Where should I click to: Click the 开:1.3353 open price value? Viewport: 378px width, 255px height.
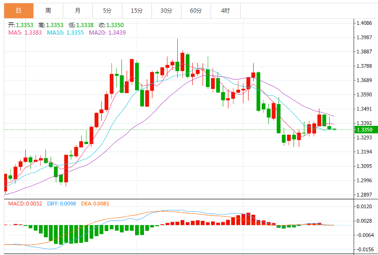tap(21, 25)
